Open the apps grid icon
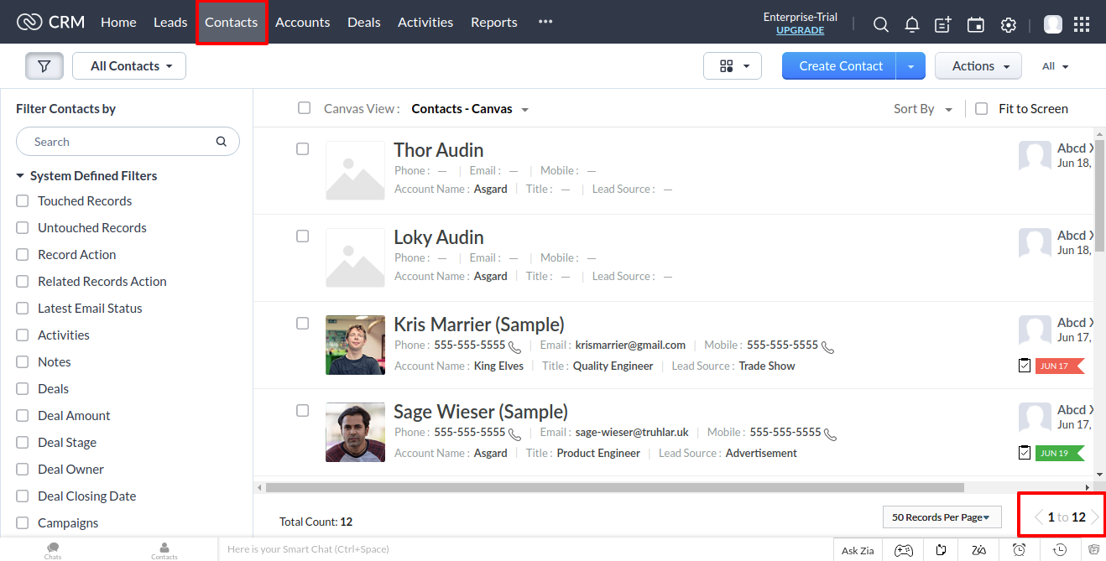This screenshot has height=561, width=1106. point(1082,24)
